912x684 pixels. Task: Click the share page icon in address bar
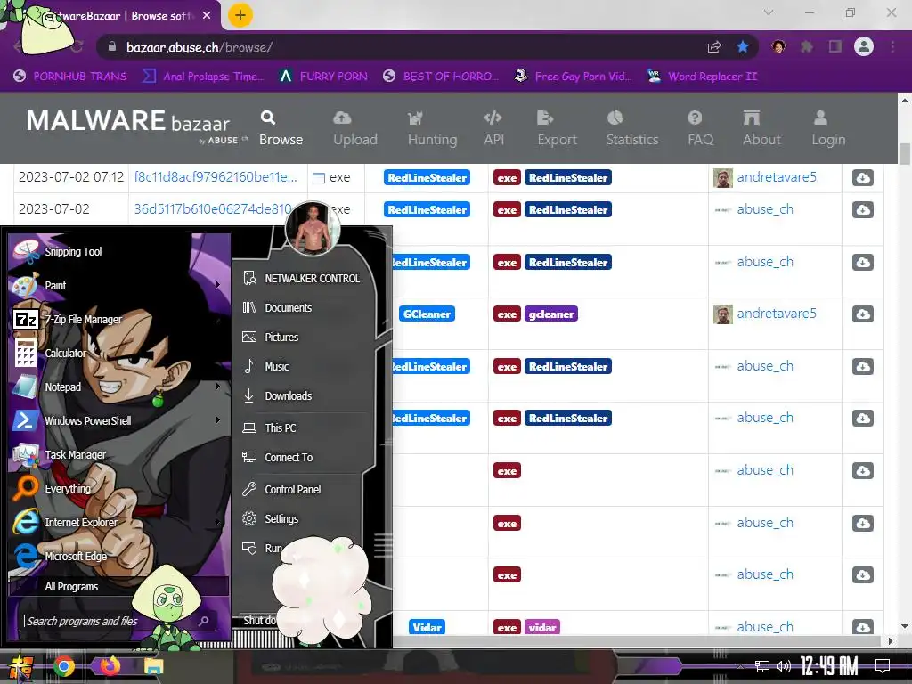click(714, 47)
